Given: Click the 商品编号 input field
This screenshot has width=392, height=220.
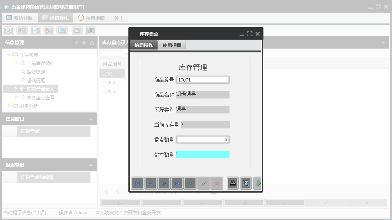Looking at the screenshot, I should tap(203, 79).
